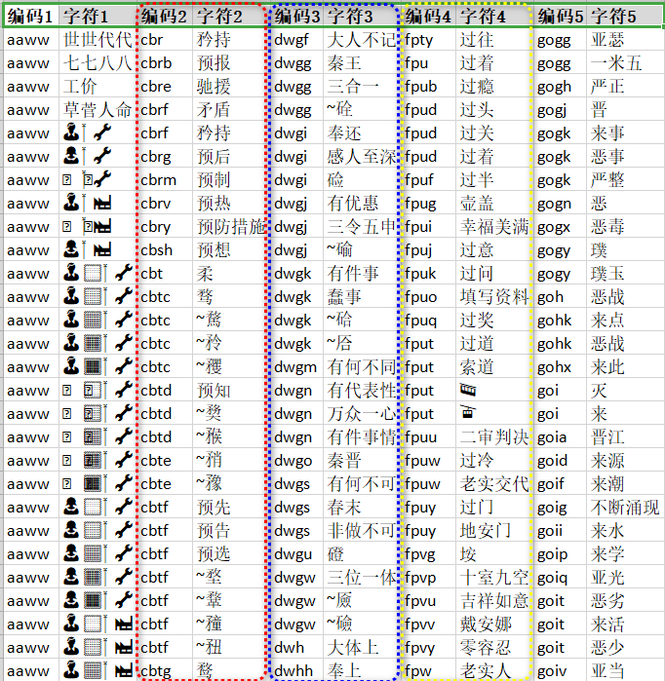Click the cell 预知
This screenshot has width=665, height=681.
tap(229, 391)
